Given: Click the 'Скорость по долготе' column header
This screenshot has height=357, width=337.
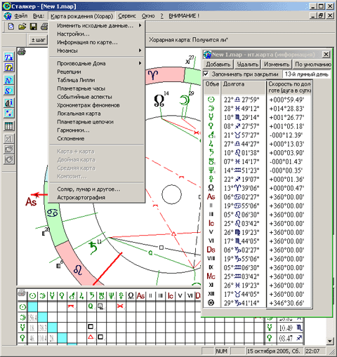Looking at the screenshot, I should click(x=289, y=88).
